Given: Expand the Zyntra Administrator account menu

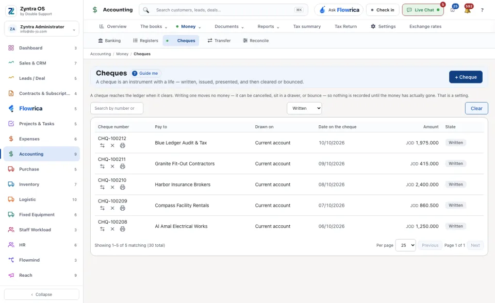Looking at the screenshot, I should [x=42, y=29].
